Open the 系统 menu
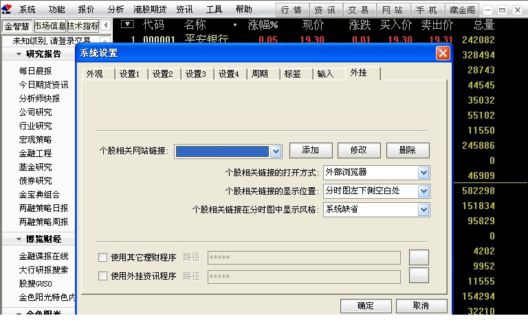Screen dimensions: 528x327 tap(27, 10)
